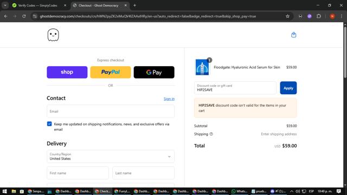
Task: Pay with Shop Pay express button
Action: 67,72
